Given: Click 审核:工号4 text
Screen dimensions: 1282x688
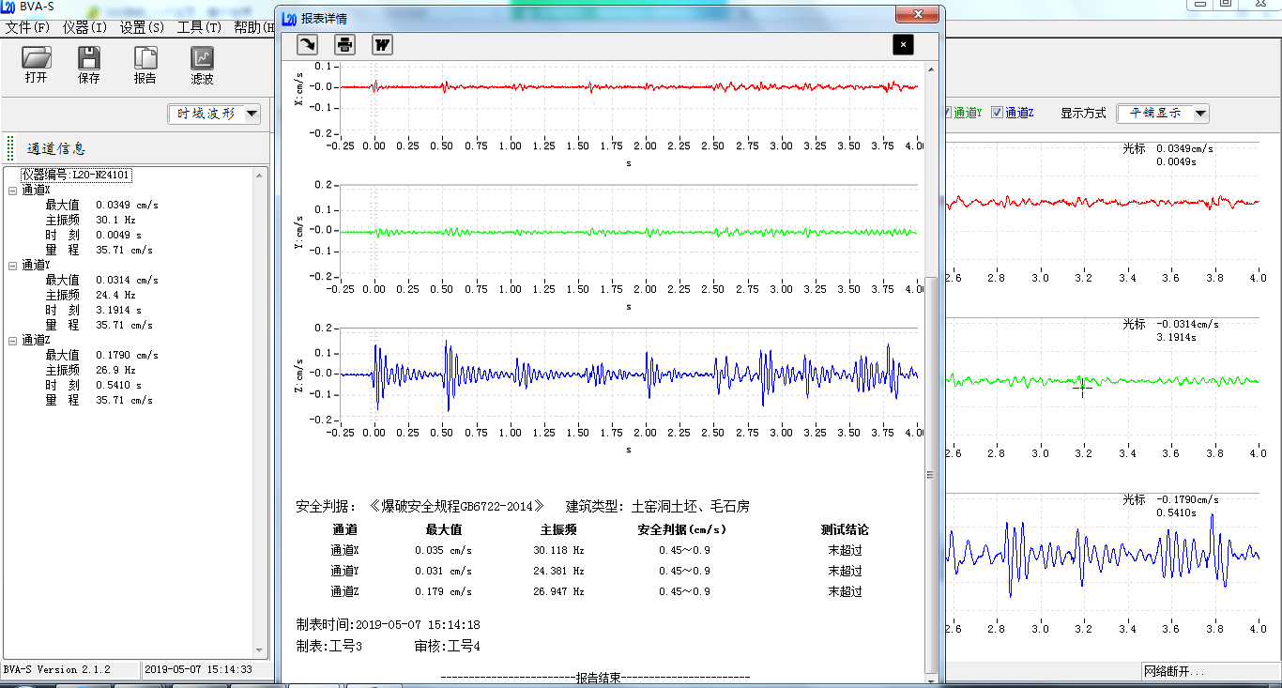Looking at the screenshot, I should 447,646.
